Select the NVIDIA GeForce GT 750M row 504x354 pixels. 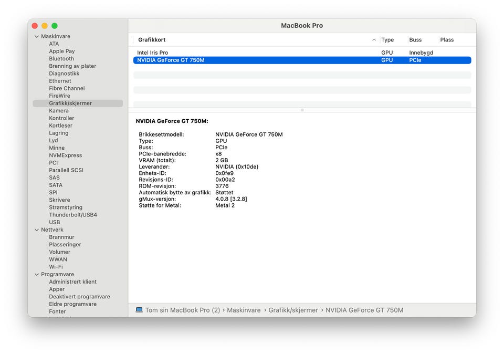[x=302, y=60]
